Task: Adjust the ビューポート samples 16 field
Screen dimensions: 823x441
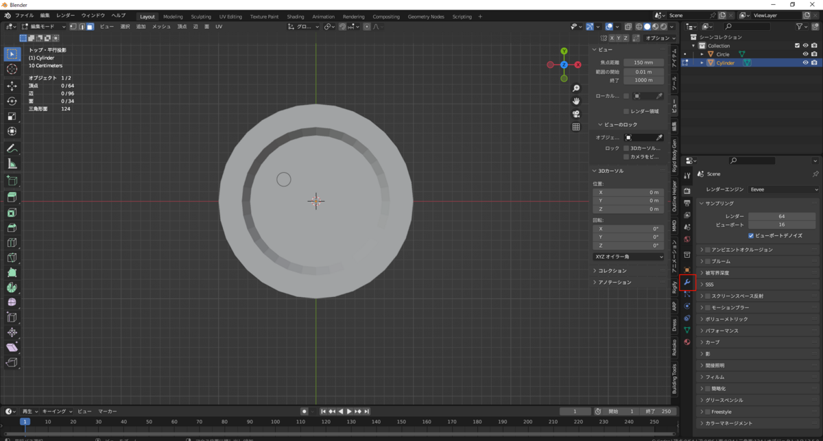Action: coord(782,224)
